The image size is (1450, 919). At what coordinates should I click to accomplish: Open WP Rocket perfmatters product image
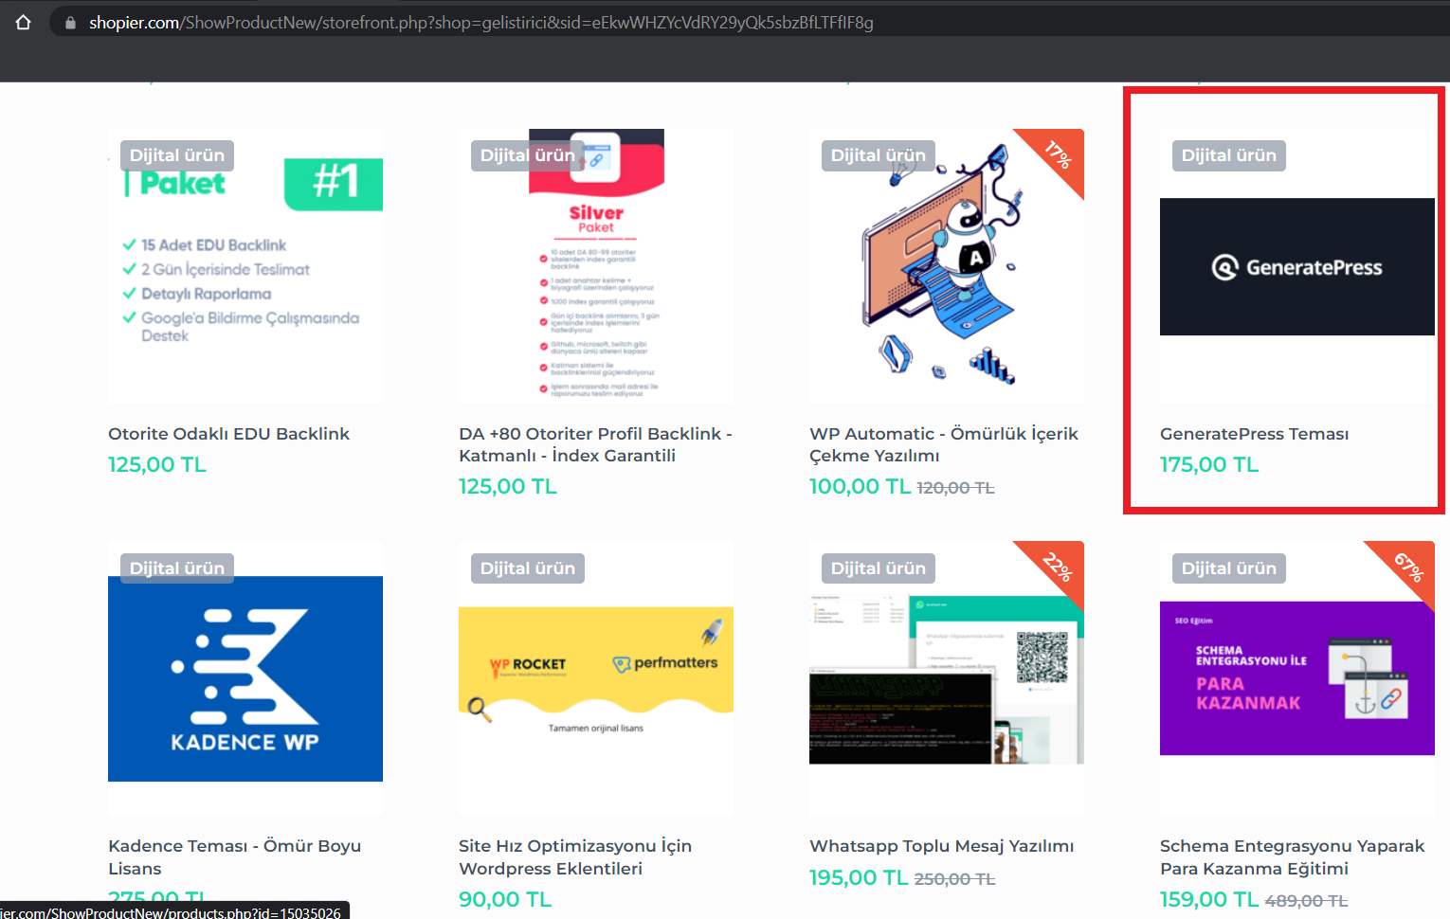[596, 678]
